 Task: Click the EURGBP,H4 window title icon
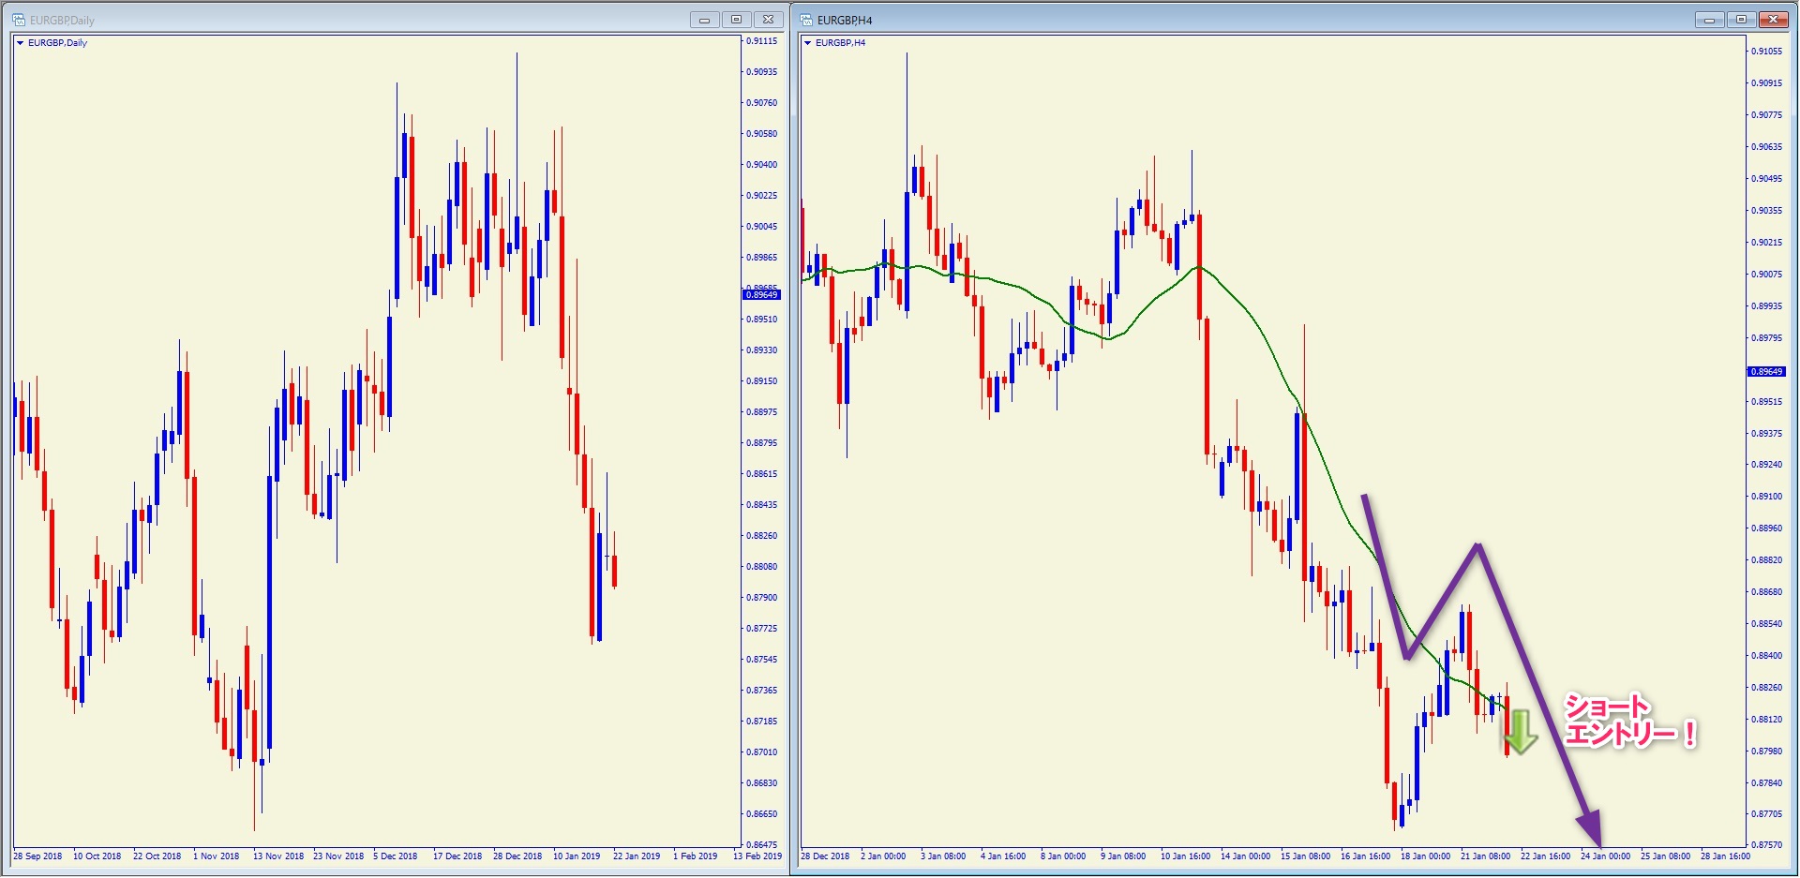pos(805,20)
